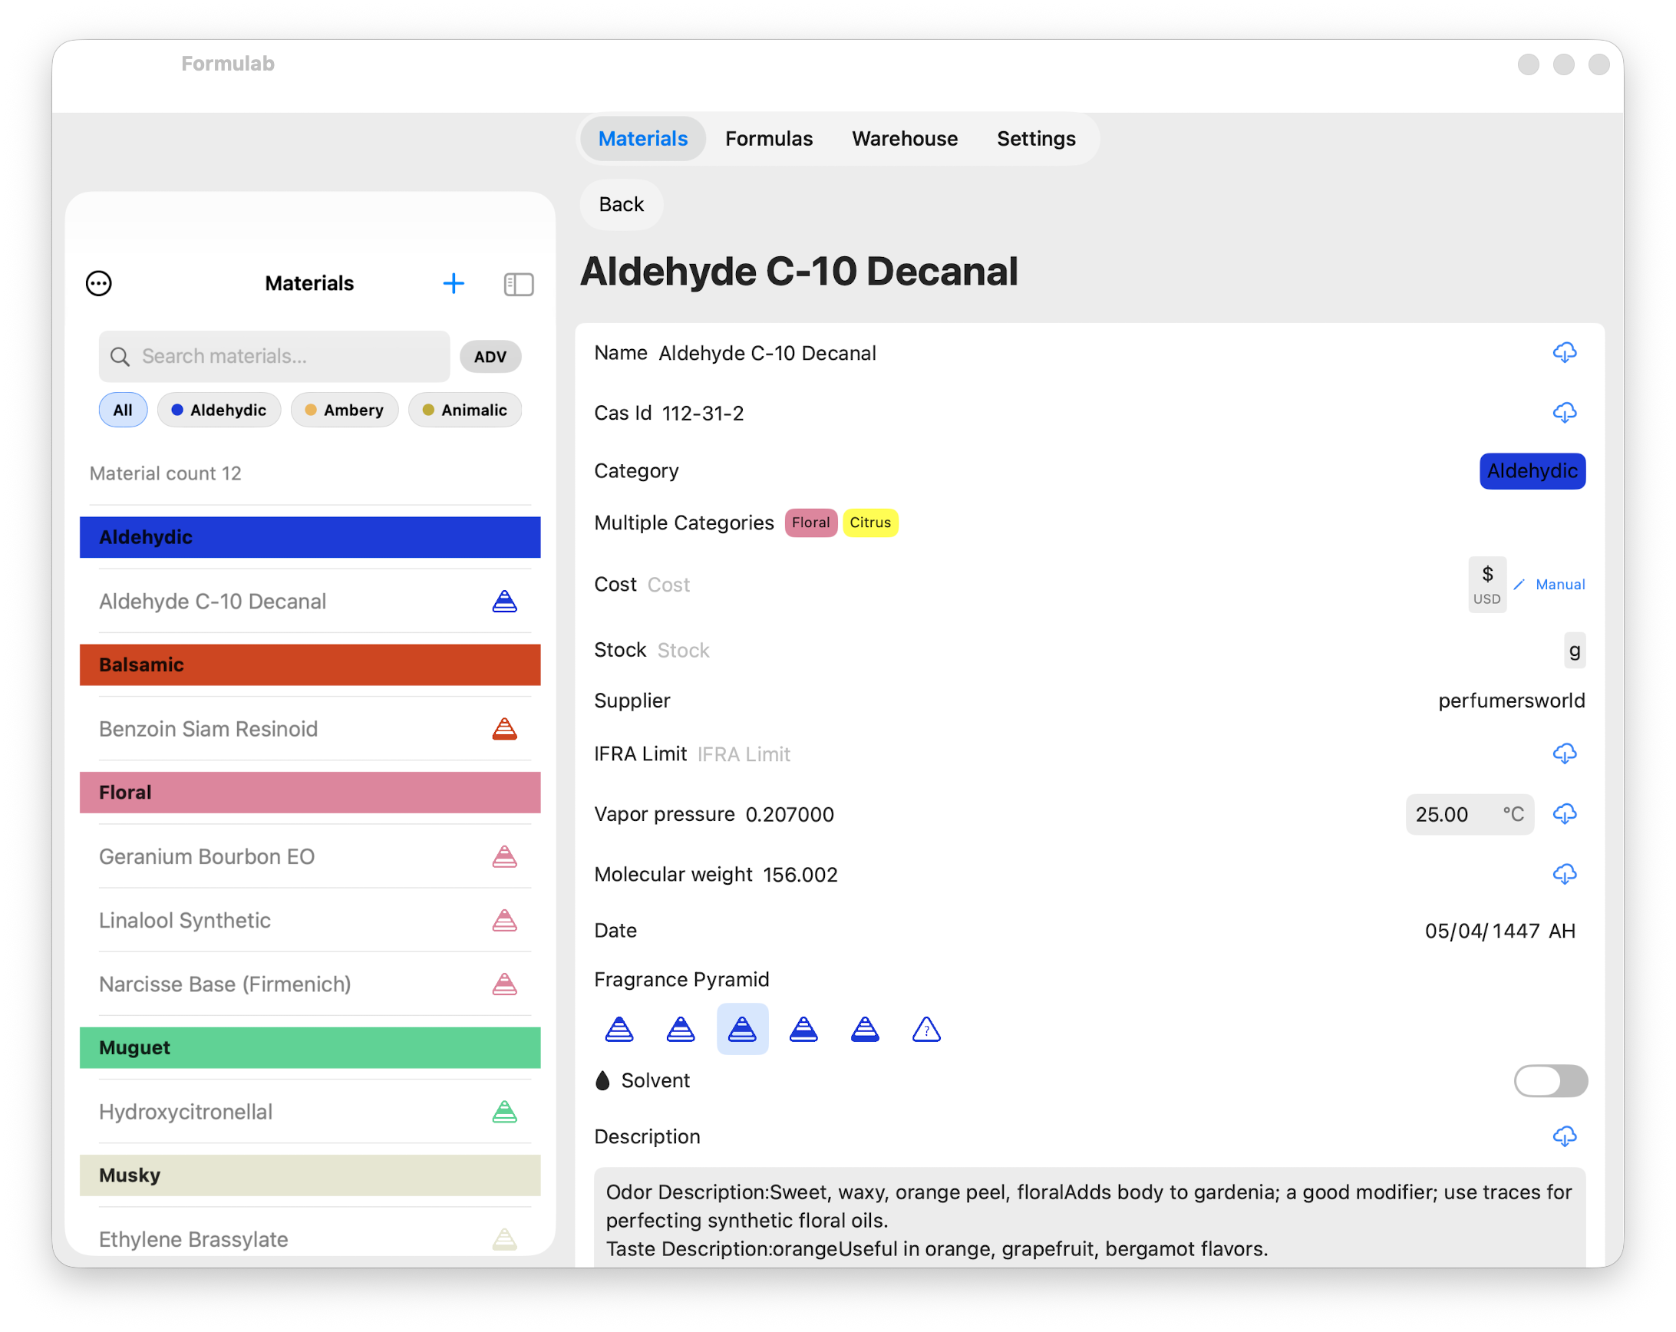Toggle the Solvent switch
The image size is (1676, 1332).
click(1550, 1081)
